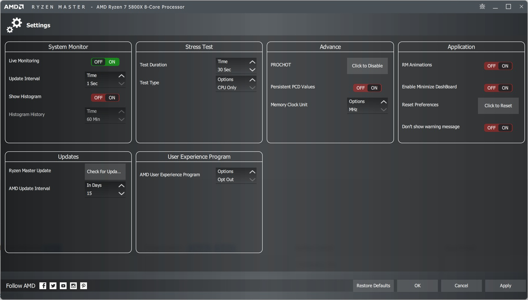Click the Opt Out program value
This screenshot has width=528, height=300.
tap(225, 180)
